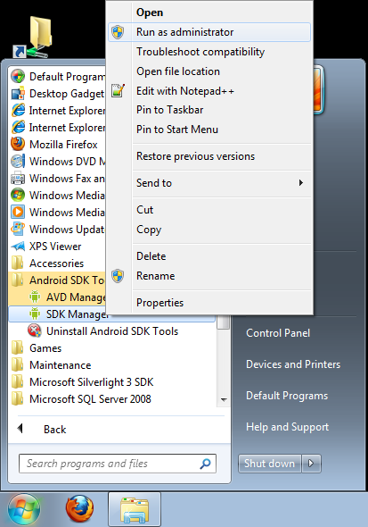Click the XPS Viewer paper plane icon
Image resolution: width=368 pixels, height=527 pixels.
[x=18, y=246]
